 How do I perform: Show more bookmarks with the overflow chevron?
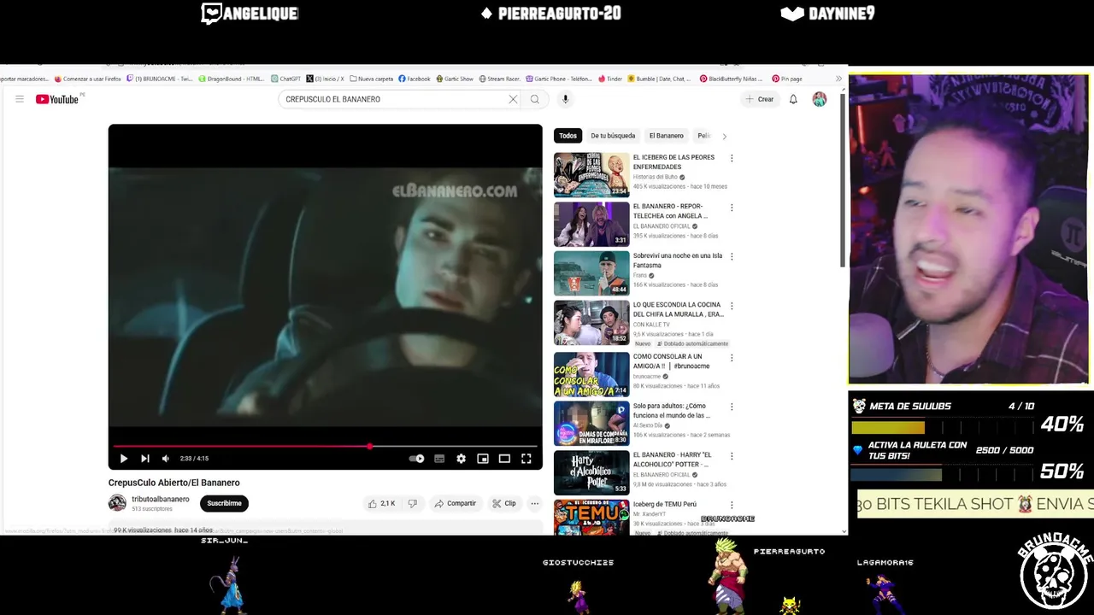(x=838, y=79)
